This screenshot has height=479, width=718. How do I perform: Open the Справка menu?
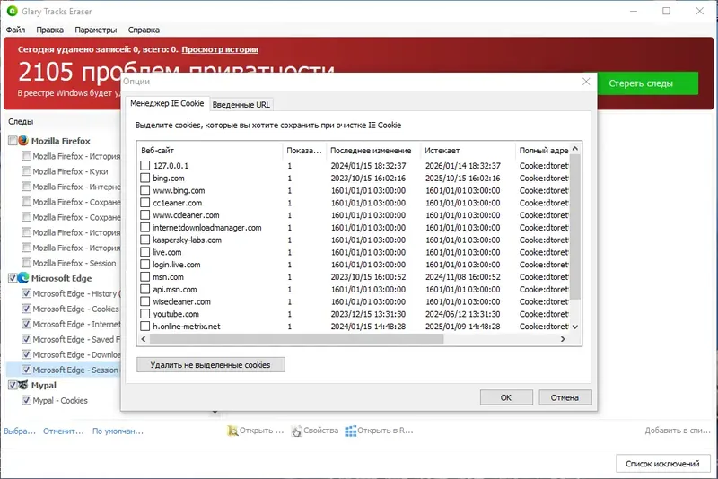coord(144,30)
